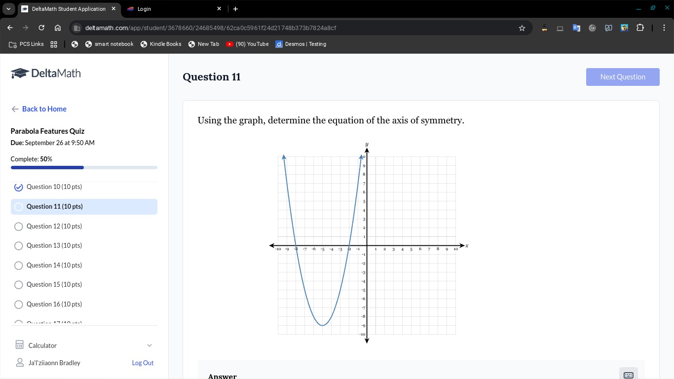
Task: Reload the DeltaMath page
Action: coord(41,28)
